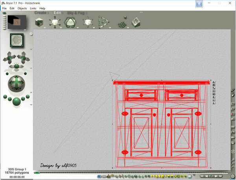Select water plane icon in selection palette

tap(100, 176)
